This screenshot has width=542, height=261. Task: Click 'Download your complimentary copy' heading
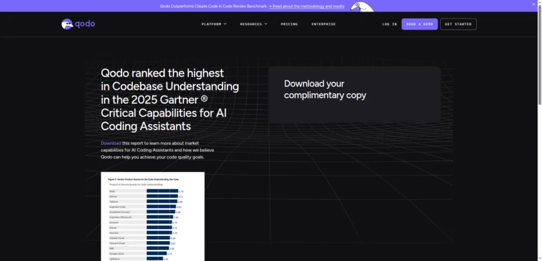[325, 90]
